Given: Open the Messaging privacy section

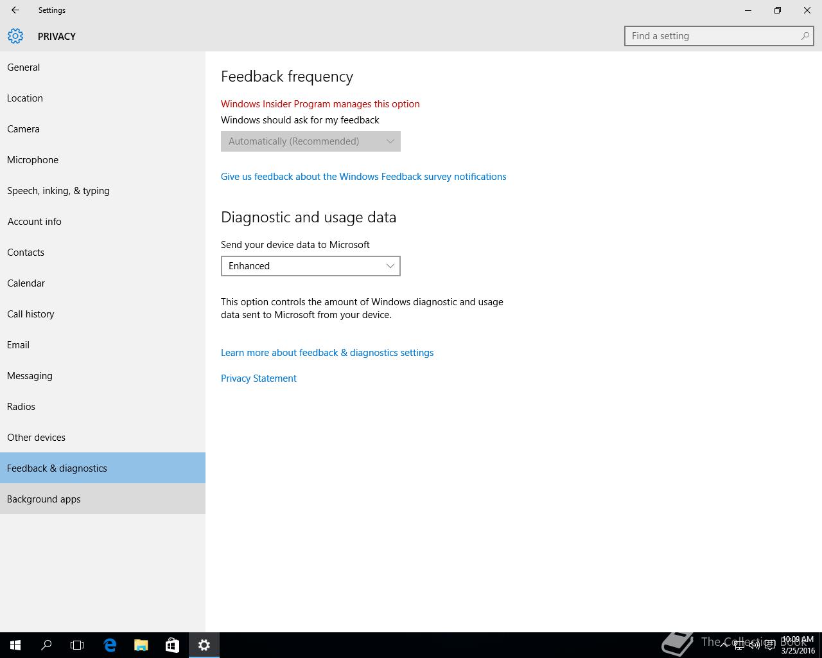Looking at the screenshot, I should [103, 375].
